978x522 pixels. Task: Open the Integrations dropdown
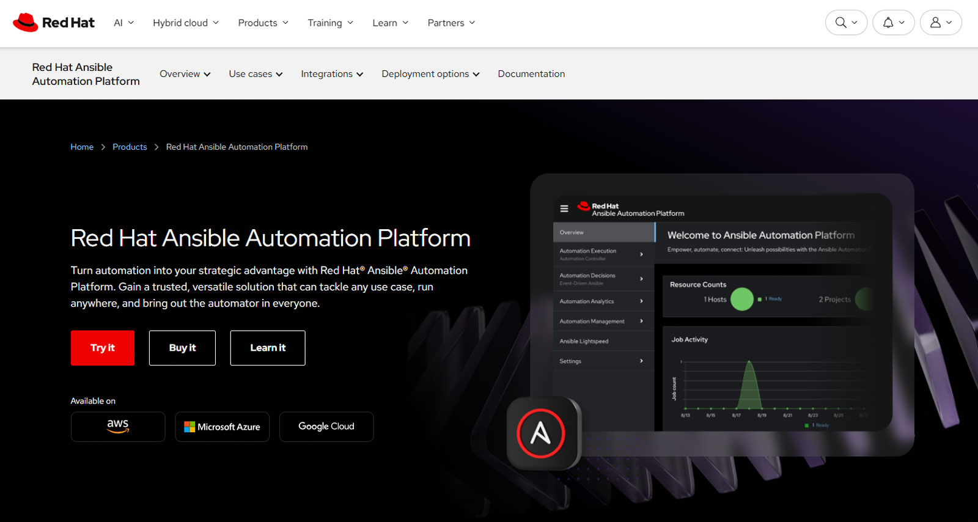332,74
